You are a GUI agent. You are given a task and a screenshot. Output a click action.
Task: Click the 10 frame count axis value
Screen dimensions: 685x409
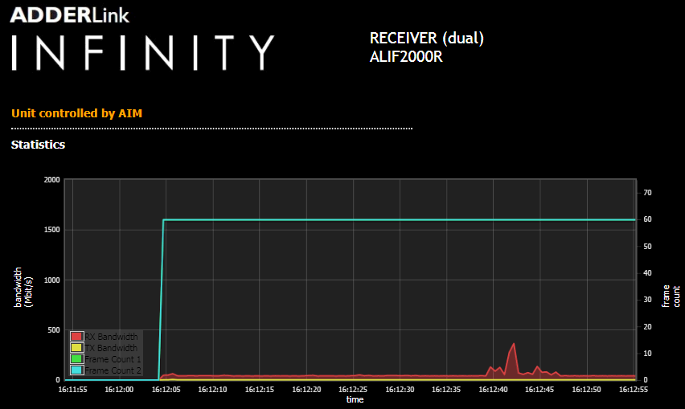[647, 354]
